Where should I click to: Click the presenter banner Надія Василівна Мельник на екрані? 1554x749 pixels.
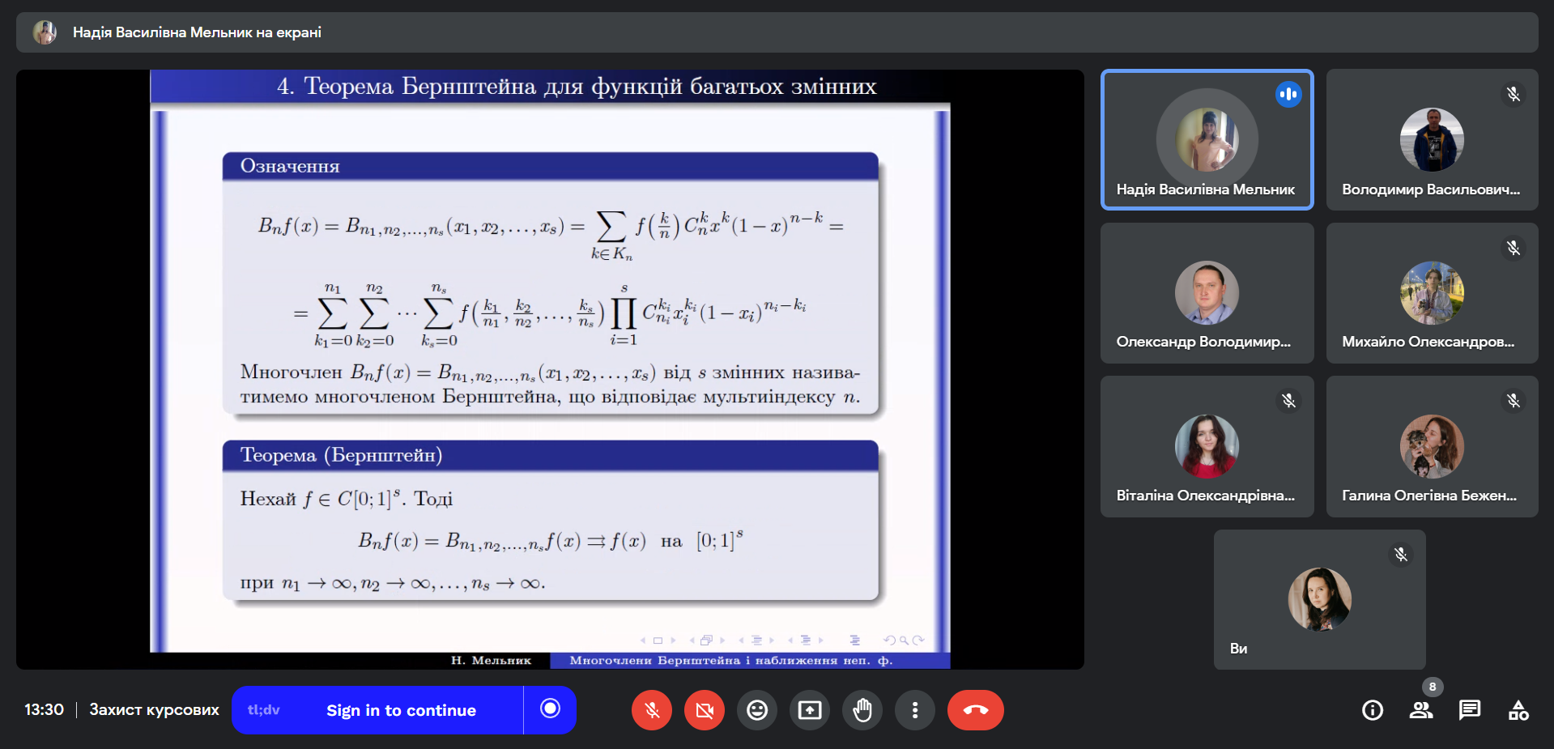tap(197, 32)
